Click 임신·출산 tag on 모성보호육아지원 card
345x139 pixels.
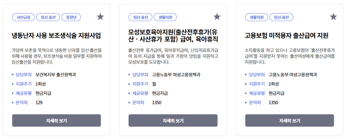point(140,17)
